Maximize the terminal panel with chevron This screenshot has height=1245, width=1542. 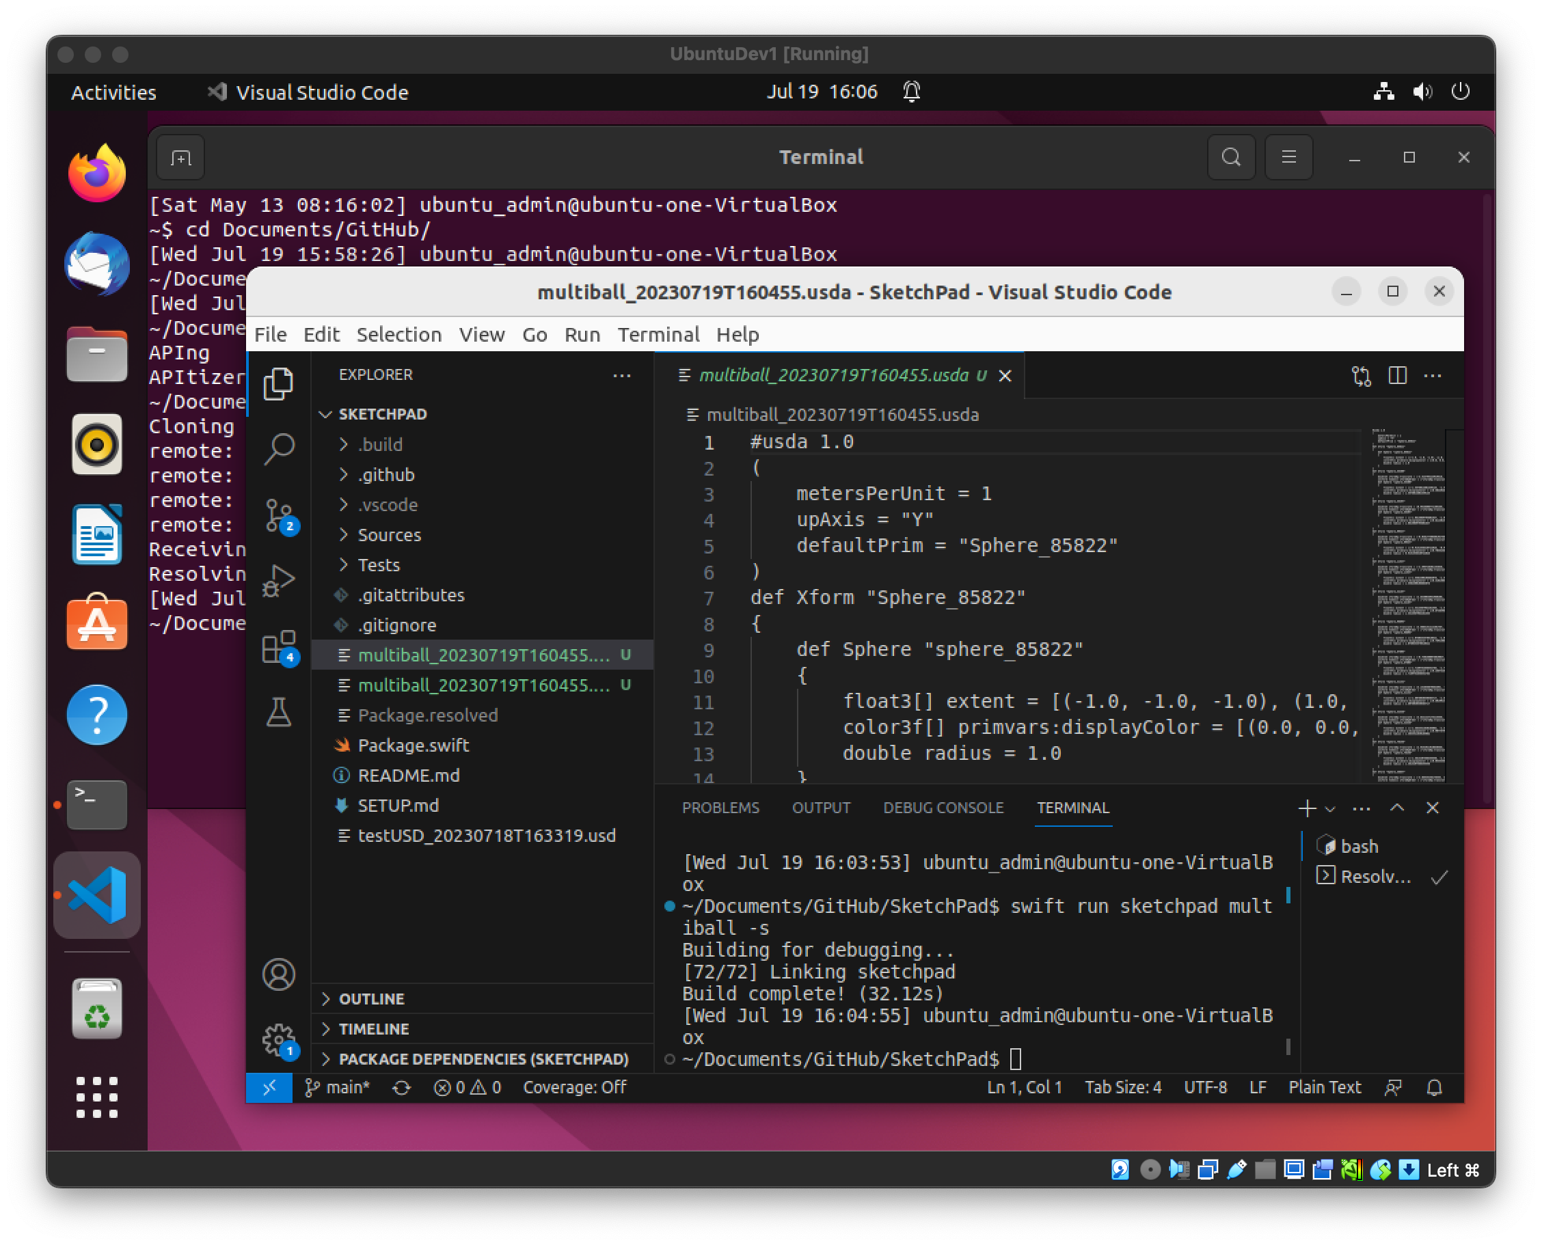click(x=1396, y=808)
